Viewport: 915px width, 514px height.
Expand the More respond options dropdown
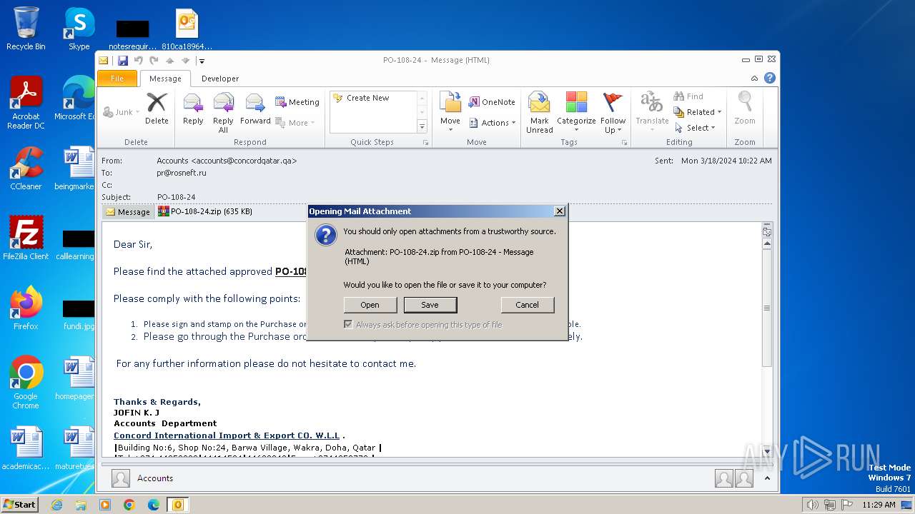[295, 123]
